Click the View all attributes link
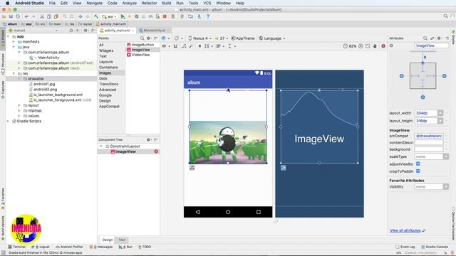 coord(405,230)
